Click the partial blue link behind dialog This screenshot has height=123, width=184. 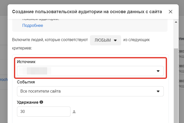click(x=4, y=79)
